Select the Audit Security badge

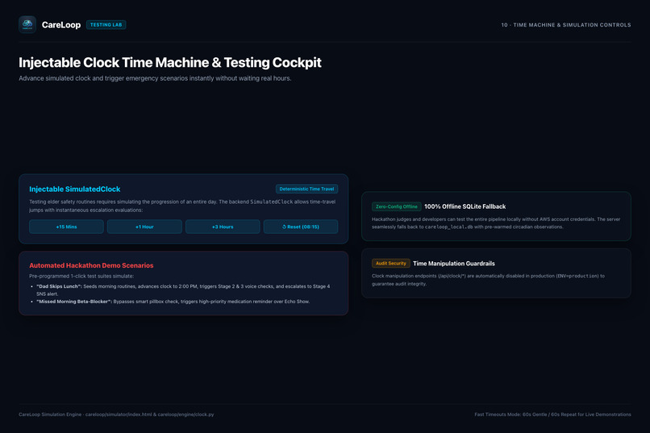click(x=391, y=263)
